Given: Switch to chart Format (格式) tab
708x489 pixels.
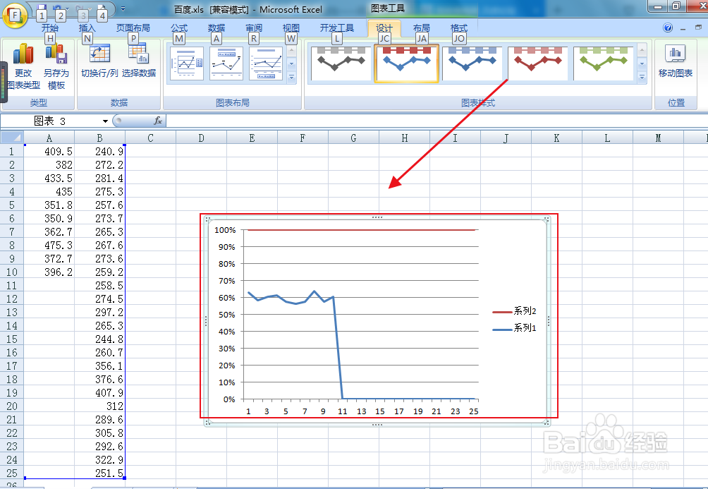Looking at the screenshot, I should 459,28.
